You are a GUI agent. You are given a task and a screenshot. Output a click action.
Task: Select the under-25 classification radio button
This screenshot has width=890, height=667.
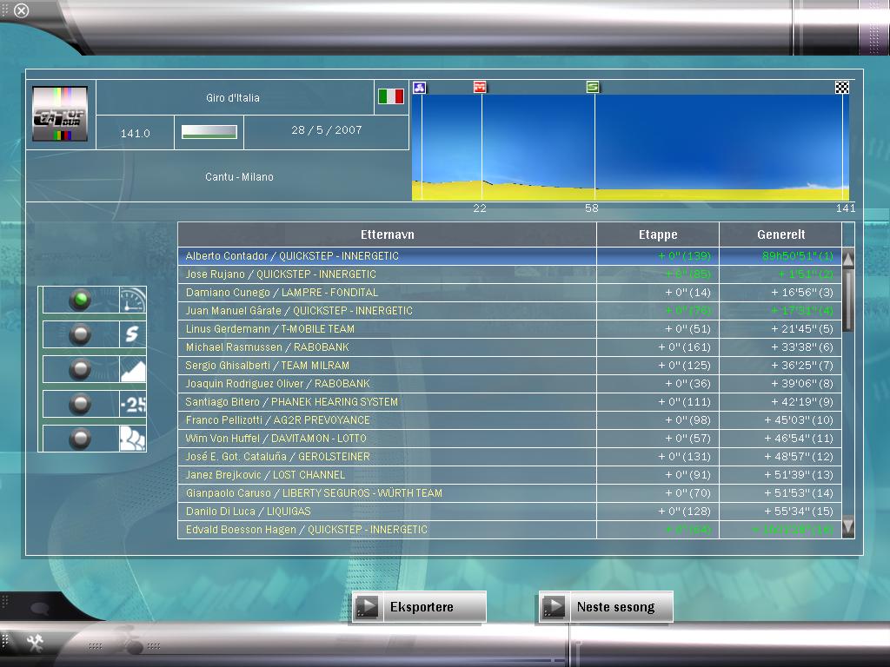coord(81,404)
